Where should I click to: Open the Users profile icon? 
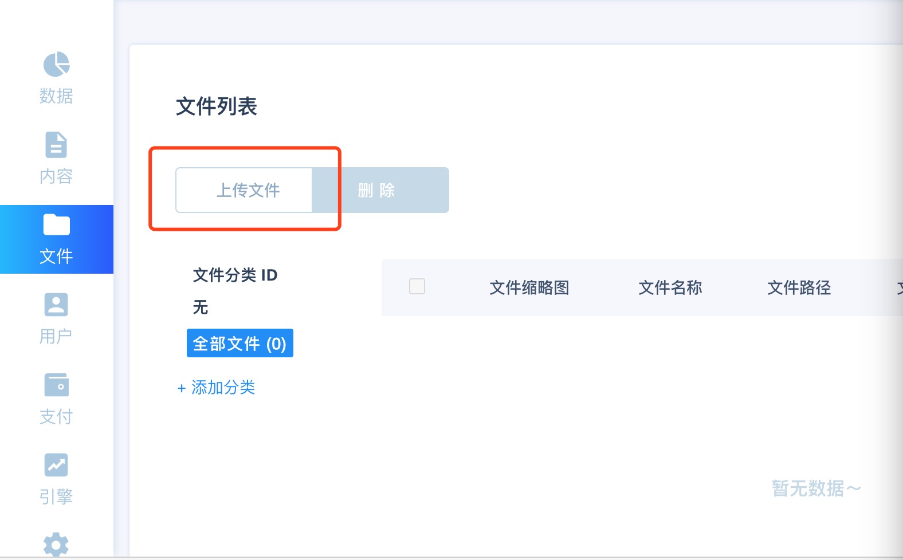click(x=56, y=305)
